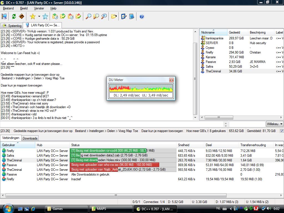Image resolution: width=284 pixels, height=213 pixels.
Task: Expand the dropdown arrow beside the yellow star
Action: coord(39,17)
